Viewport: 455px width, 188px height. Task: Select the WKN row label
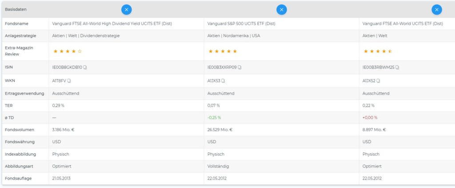(10, 81)
